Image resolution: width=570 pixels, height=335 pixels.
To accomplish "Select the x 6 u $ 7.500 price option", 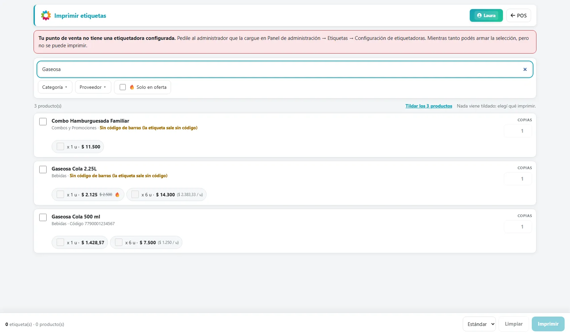I will pyautogui.click(x=146, y=243).
